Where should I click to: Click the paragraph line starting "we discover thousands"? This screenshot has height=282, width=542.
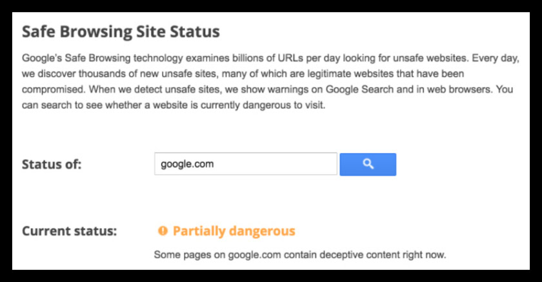pyautogui.click(x=194, y=74)
